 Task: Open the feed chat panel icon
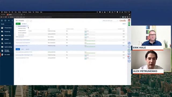(x=129, y=50)
